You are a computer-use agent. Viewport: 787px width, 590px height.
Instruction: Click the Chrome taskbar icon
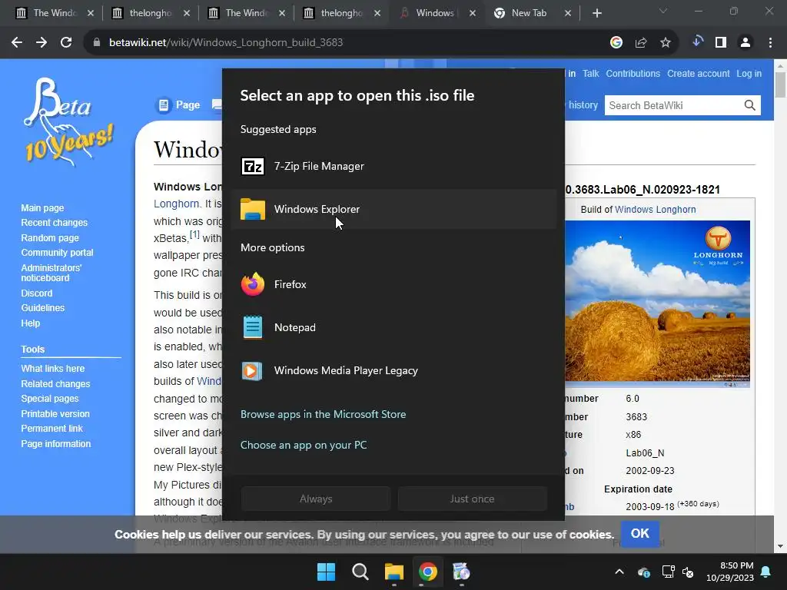click(x=427, y=572)
